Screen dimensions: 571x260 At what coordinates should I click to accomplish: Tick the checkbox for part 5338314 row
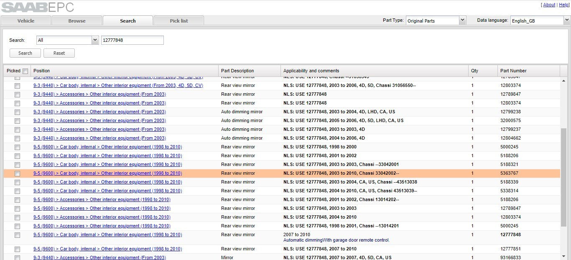click(x=17, y=191)
